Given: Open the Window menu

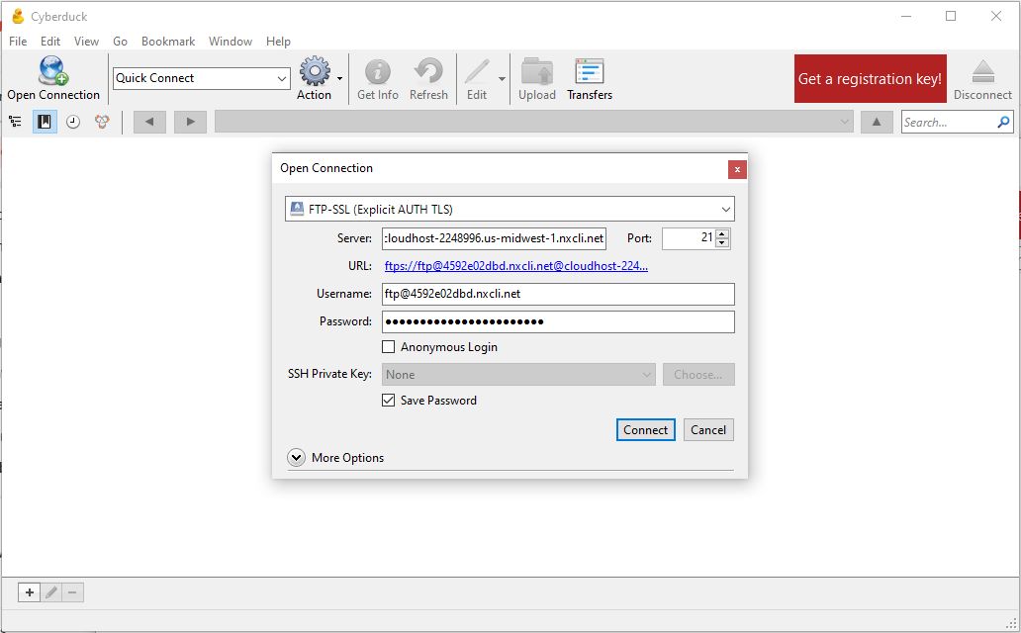Looking at the screenshot, I should (230, 41).
